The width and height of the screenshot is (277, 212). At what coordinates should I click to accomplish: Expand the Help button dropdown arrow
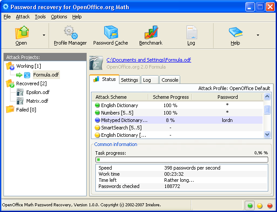point(258,35)
